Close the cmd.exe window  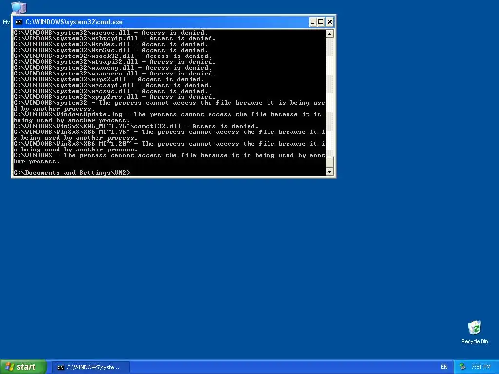click(330, 22)
